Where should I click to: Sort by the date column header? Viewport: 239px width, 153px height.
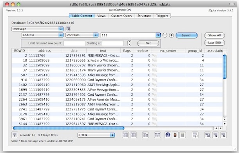pyautogui.click(x=74, y=51)
